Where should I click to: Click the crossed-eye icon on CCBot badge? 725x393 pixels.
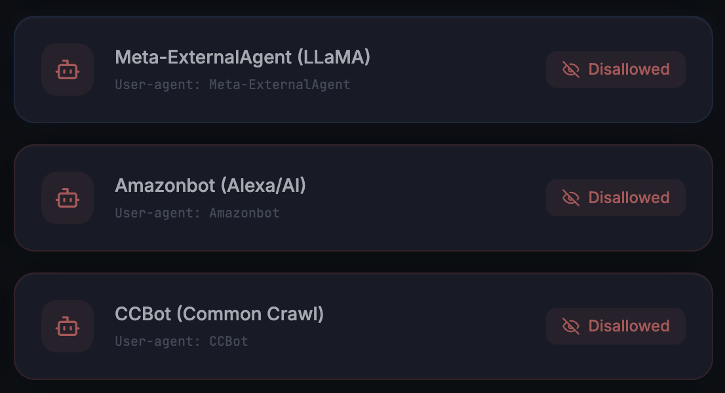click(570, 326)
